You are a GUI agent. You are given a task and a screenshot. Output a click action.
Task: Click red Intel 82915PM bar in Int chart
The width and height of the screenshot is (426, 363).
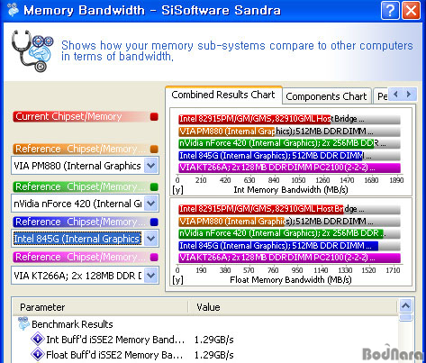[x=254, y=119]
